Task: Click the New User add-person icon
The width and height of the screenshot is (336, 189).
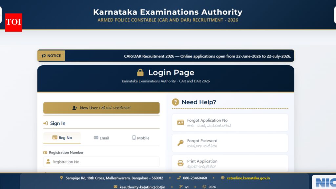Action: point(74,108)
